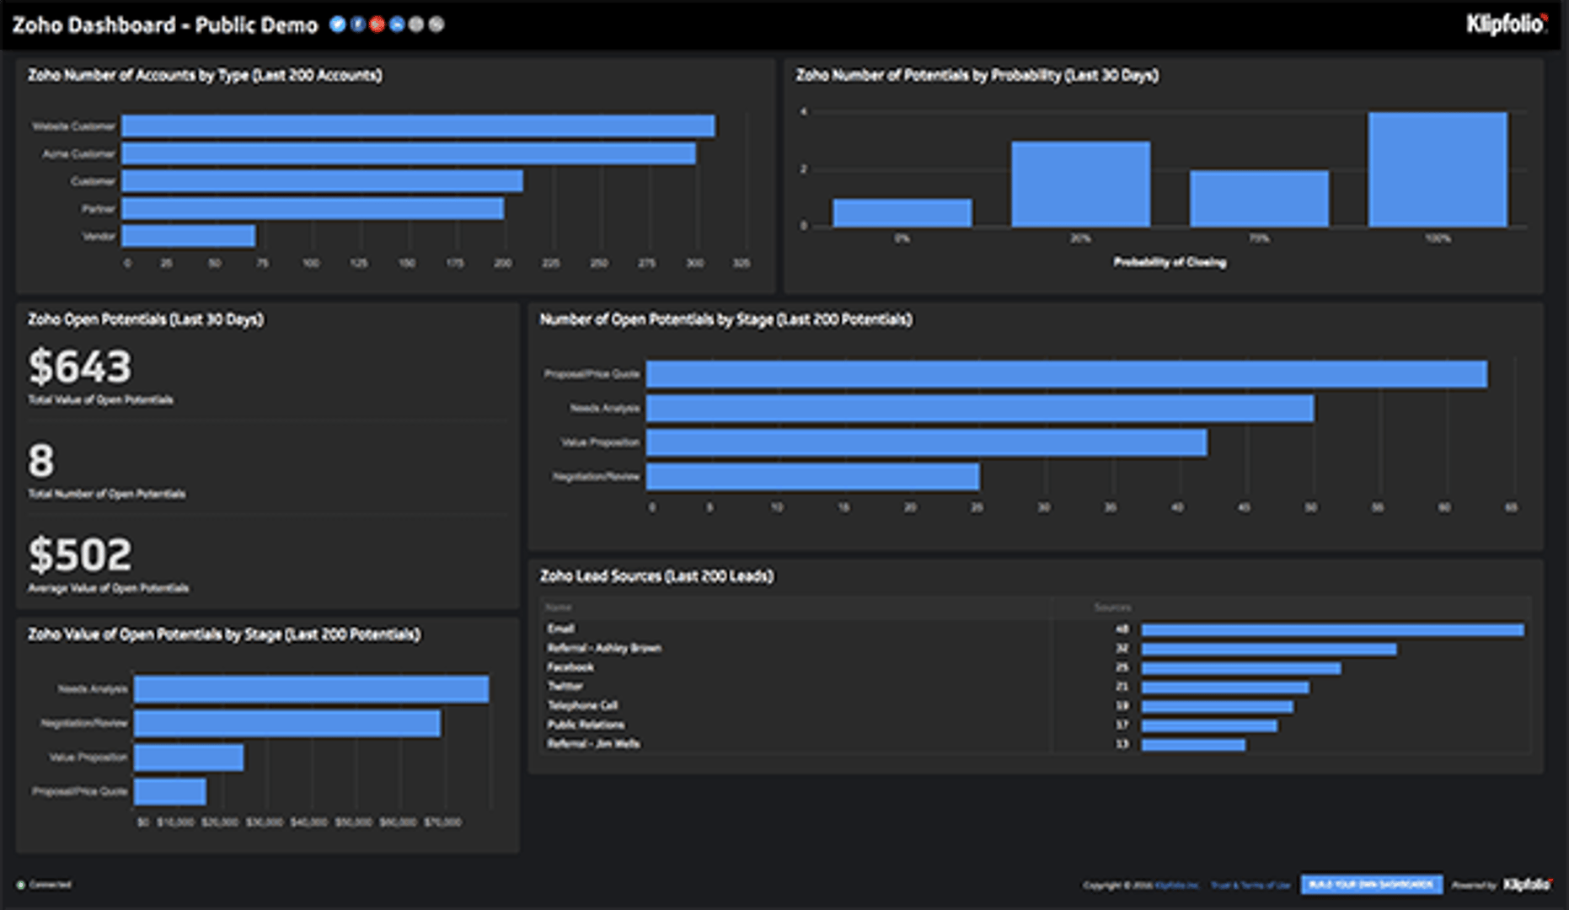Select the Acme Customer bar

(409, 153)
